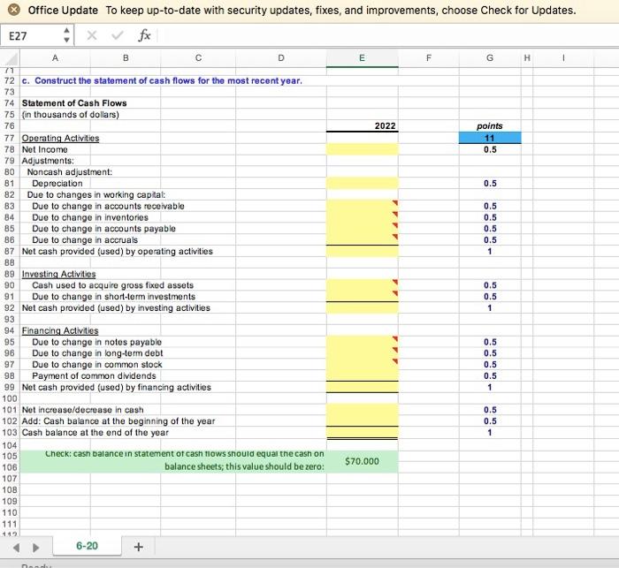
Task: Select yellow cell for change in common stock
Action: (x=362, y=365)
